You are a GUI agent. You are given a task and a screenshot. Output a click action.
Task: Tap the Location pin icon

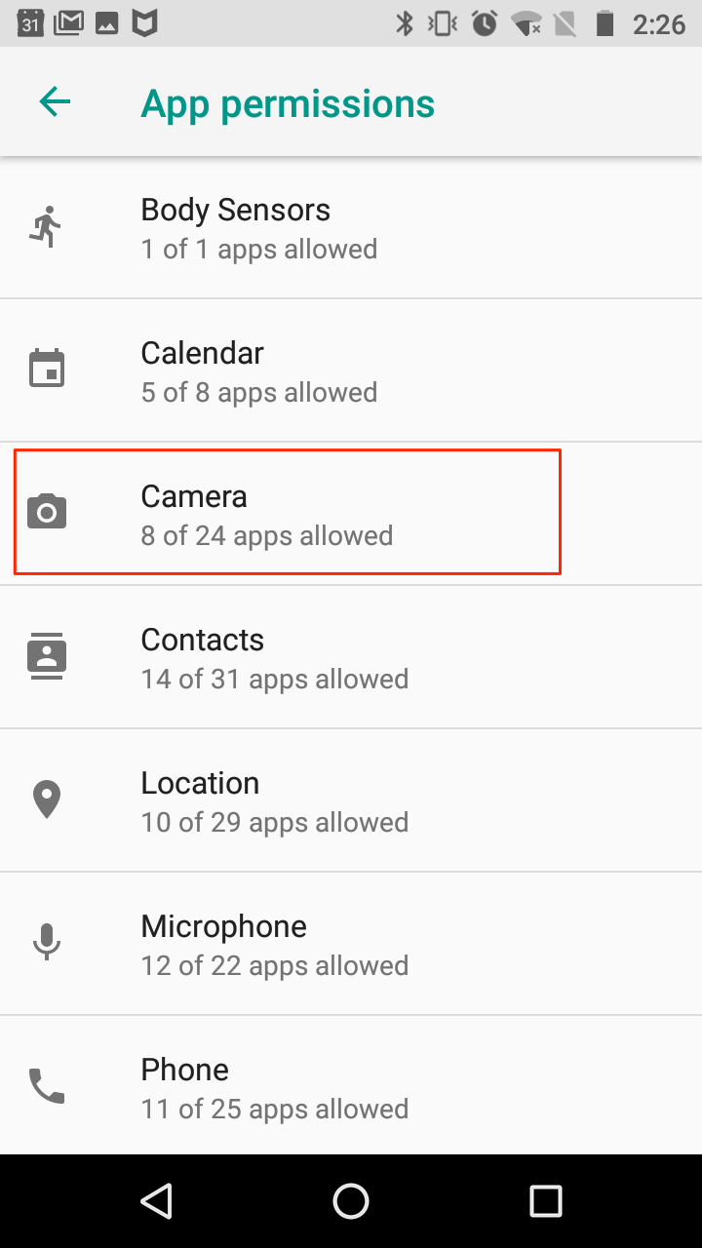[x=47, y=799]
